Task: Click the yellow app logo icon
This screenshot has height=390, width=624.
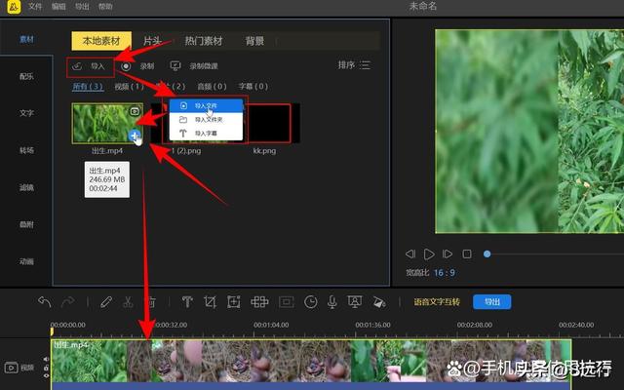Action: tap(14, 7)
